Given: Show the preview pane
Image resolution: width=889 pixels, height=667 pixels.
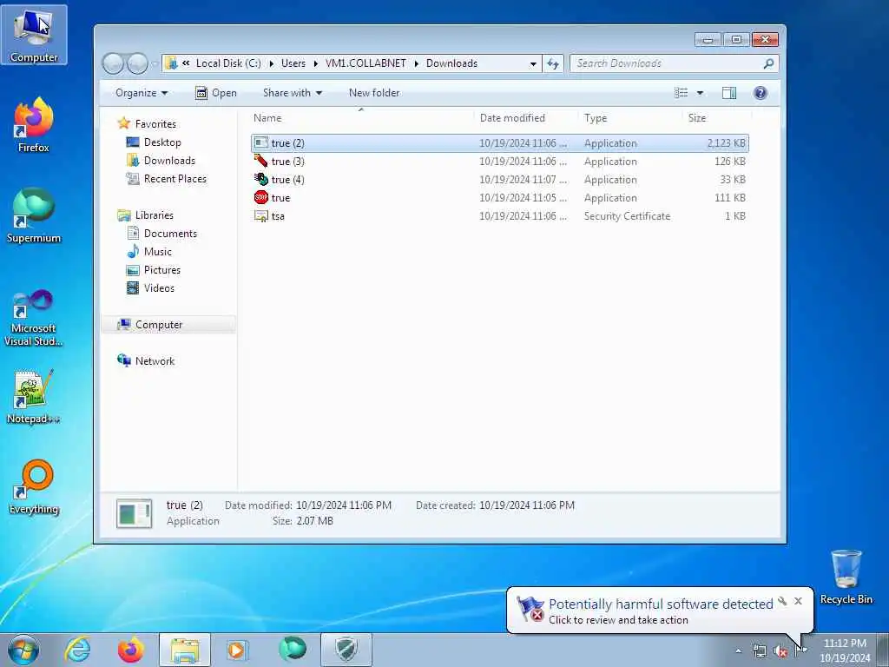Looking at the screenshot, I should pos(729,93).
